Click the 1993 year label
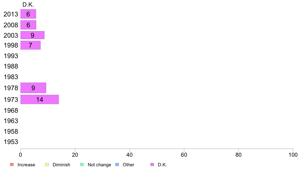This screenshot has height=186, width=300. (x=11, y=56)
